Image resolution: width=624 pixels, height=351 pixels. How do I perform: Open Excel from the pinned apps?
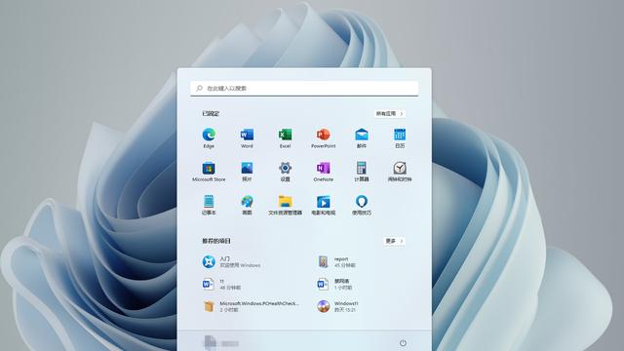coord(285,138)
